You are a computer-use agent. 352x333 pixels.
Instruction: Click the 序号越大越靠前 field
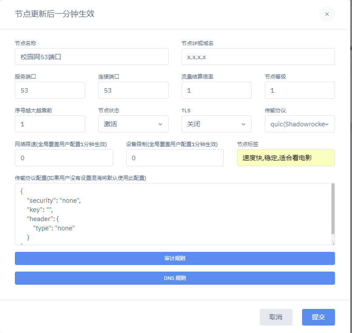pyautogui.click(x=49, y=124)
